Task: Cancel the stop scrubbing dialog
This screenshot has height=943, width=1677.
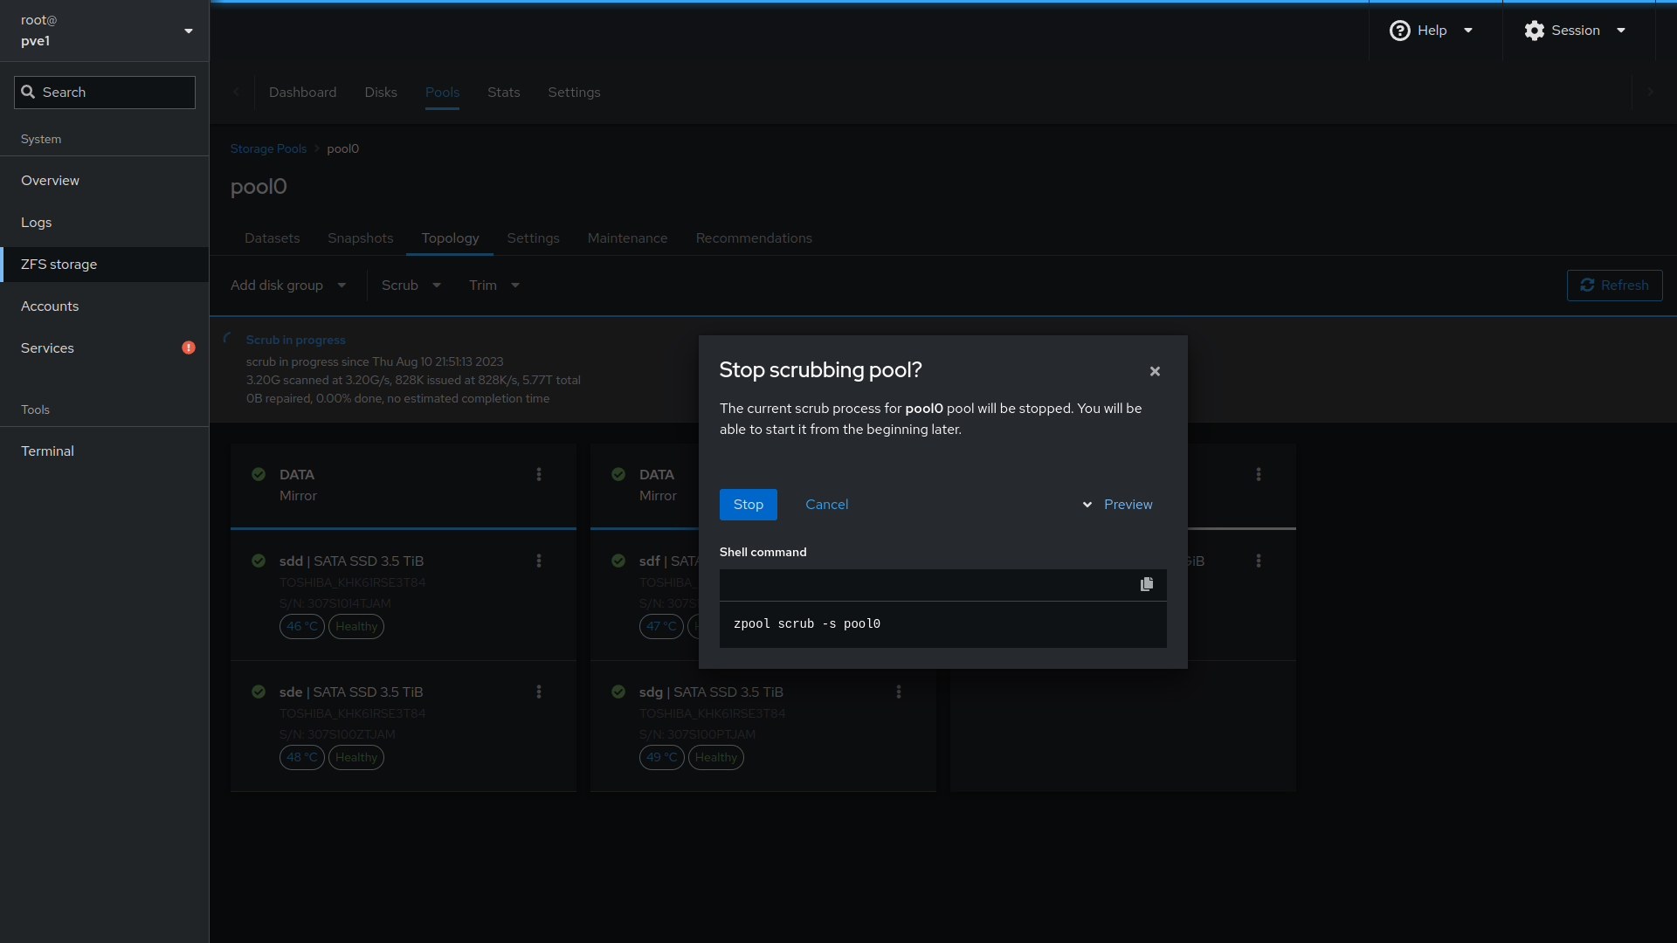Action: pyautogui.click(x=826, y=505)
